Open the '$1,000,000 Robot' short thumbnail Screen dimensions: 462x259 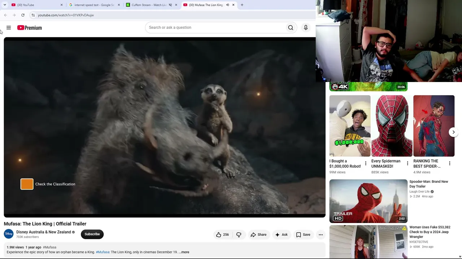click(x=350, y=126)
